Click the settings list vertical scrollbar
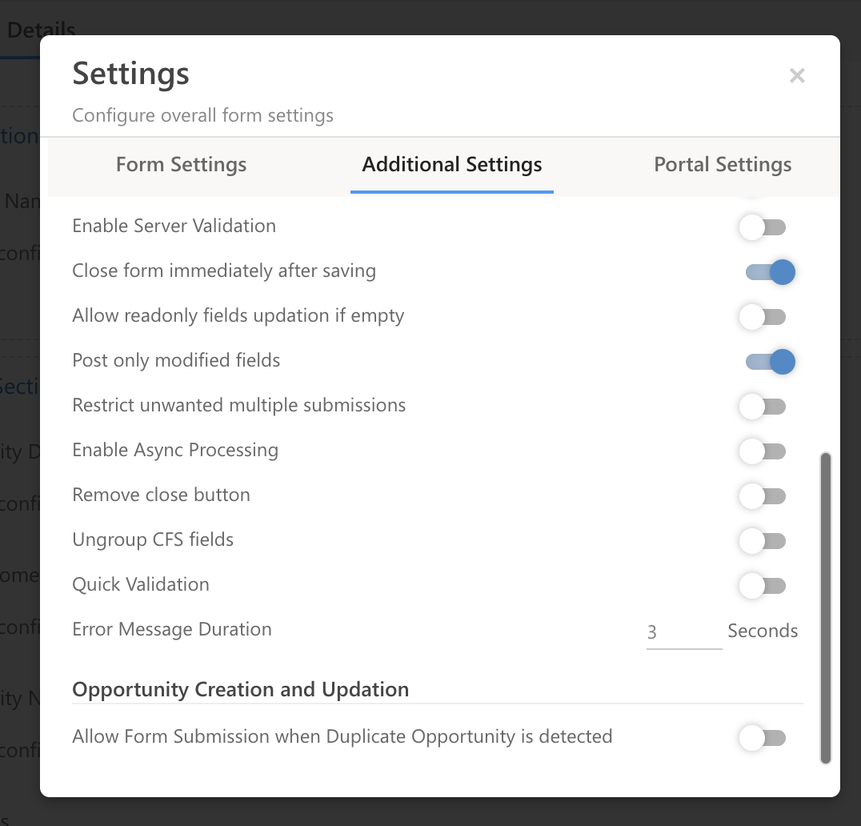This screenshot has width=861, height=826. click(x=826, y=608)
